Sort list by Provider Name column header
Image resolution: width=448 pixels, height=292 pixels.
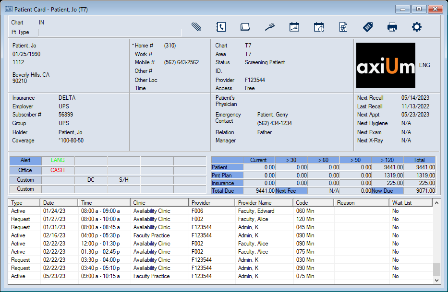click(x=264, y=203)
